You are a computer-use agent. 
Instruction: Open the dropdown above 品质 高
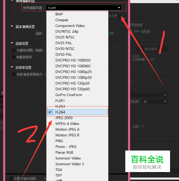[149, 95]
